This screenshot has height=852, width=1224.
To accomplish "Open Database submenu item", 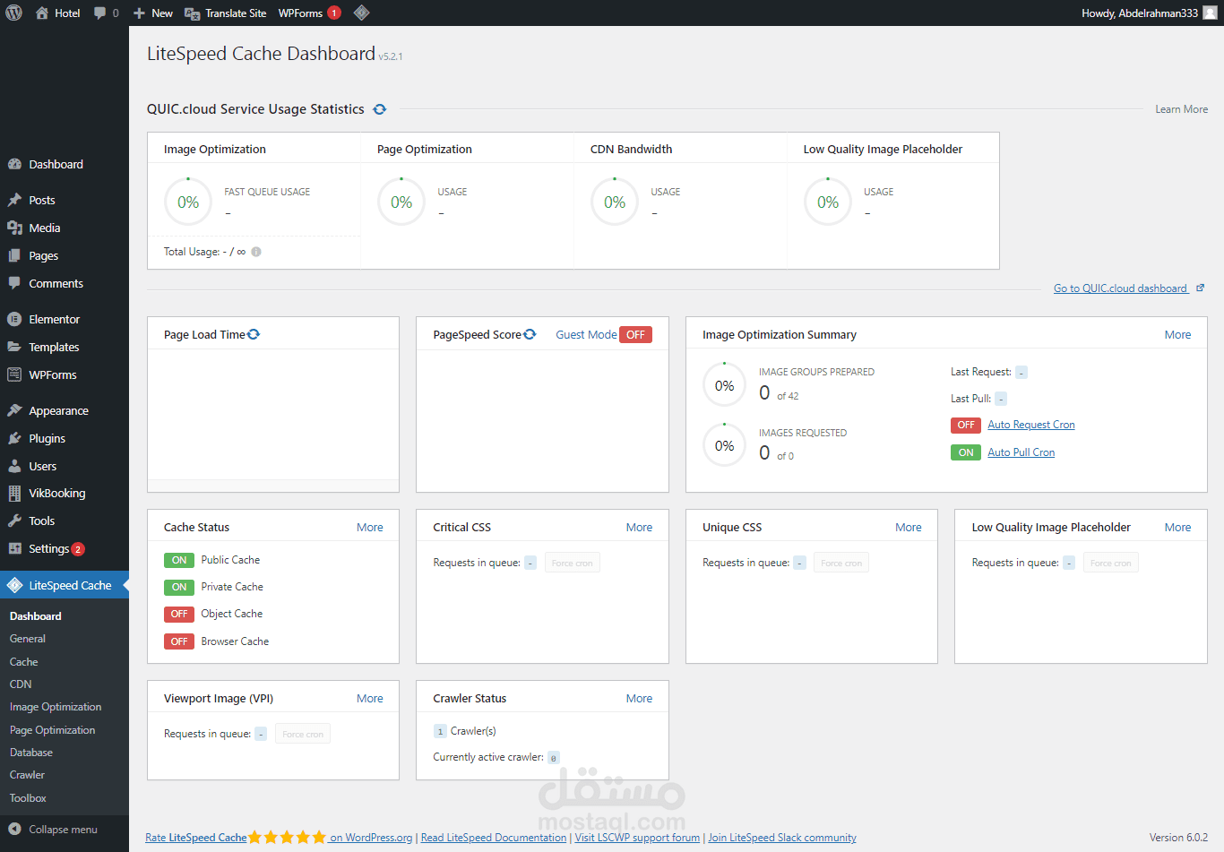I will pyautogui.click(x=31, y=753).
